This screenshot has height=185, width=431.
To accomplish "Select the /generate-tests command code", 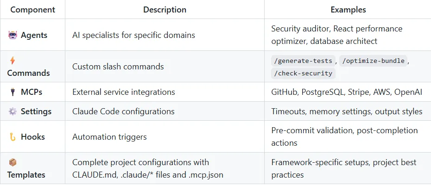I will [x=304, y=61].
